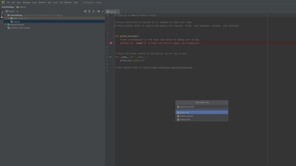
Task: Select the project root folder in tree
Action: pyautogui.click(x=16, y=15)
